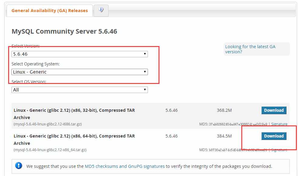Open the MD5 checksums and GnuPG signatures link
The image size is (298, 176).
(x=125, y=166)
